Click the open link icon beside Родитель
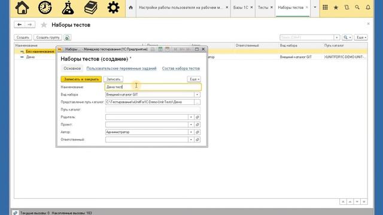The width and height of the screenshot is (383, 215). [197, 117]
